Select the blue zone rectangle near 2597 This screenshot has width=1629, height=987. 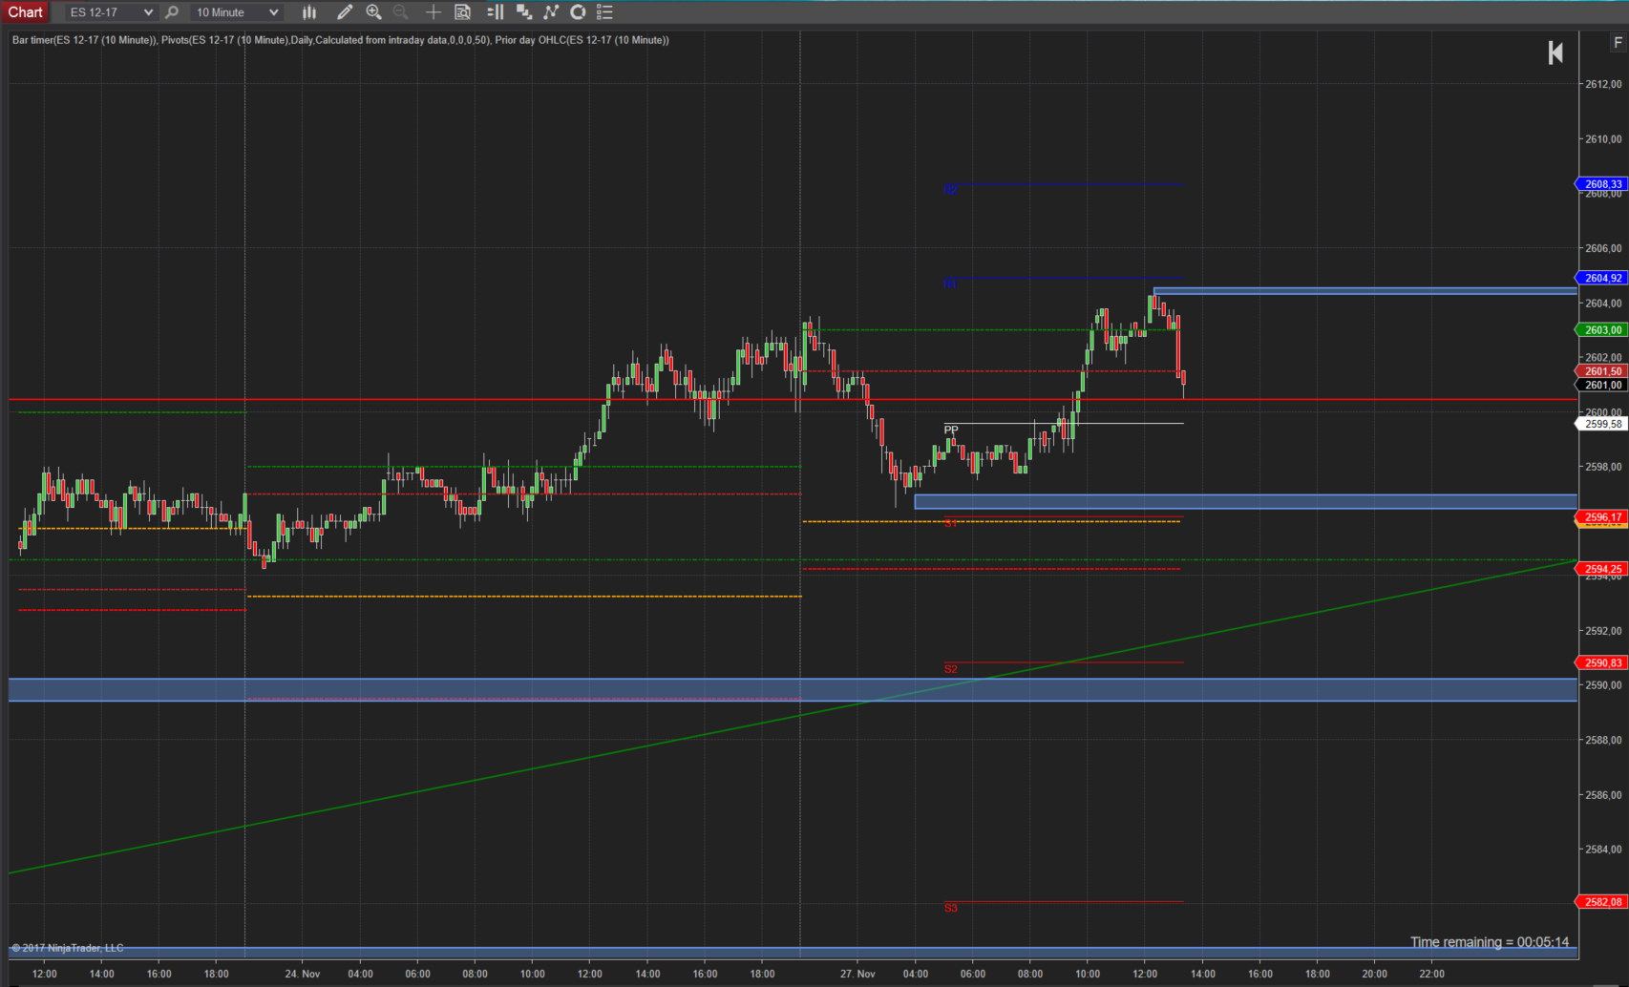(1245, 501)
